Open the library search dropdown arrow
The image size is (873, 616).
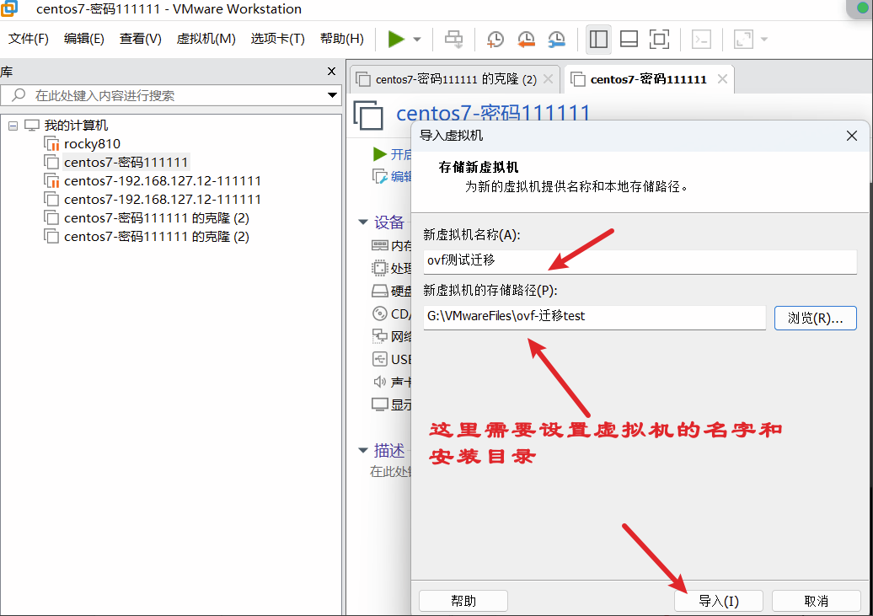tap(332, 95)
